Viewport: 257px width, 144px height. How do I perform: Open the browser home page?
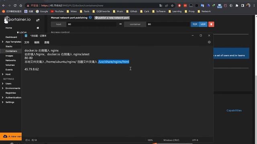[21, 6]
